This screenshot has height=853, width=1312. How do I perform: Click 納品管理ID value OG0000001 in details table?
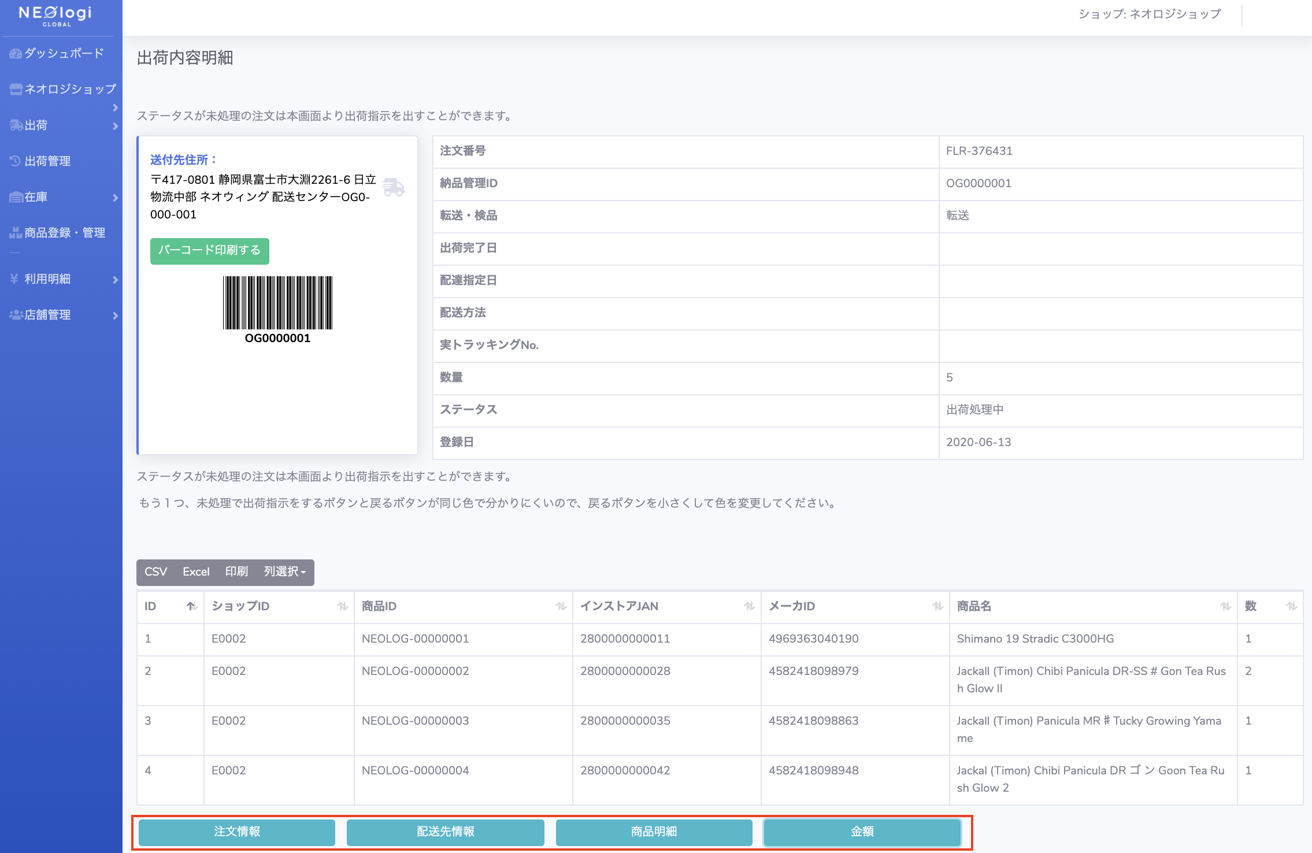tap(979, 184)
